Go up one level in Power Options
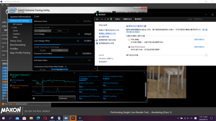 [108, 19]
